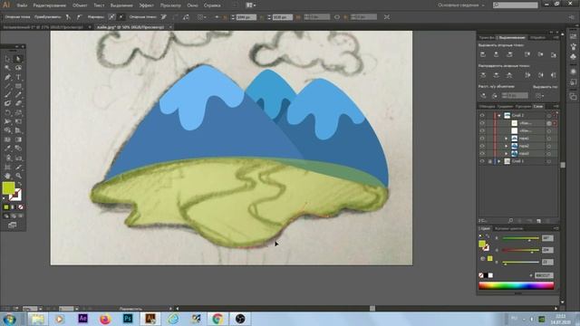
Task: Open the Эффект menu
Action: tap(147, 5)
